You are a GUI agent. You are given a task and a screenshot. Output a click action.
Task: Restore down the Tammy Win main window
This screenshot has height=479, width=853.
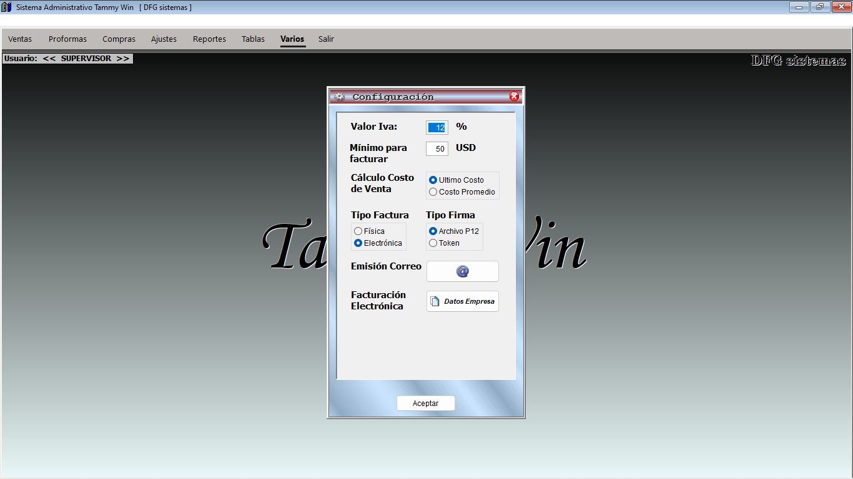coord(819,7)
